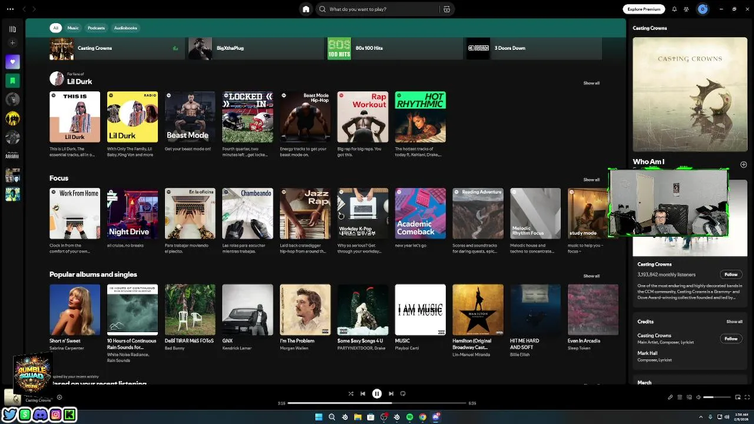
Task: Toggle repeat mode
Action: tap(403, 393)
